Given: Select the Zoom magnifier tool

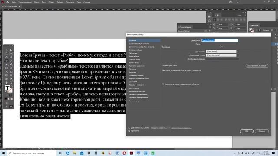Looking at the screenshot, I should coord(11,83).
